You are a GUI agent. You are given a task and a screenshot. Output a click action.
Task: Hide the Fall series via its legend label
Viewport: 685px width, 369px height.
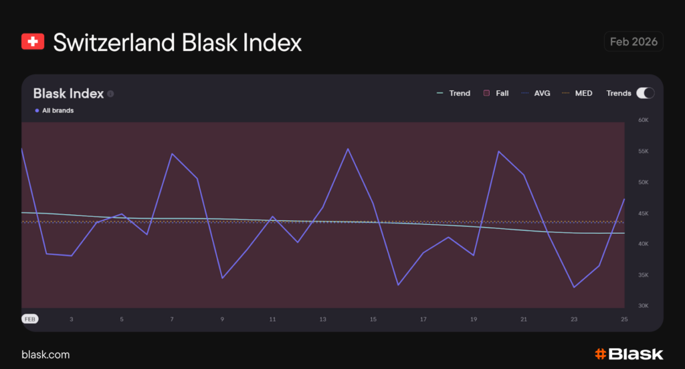click(502, 93)
